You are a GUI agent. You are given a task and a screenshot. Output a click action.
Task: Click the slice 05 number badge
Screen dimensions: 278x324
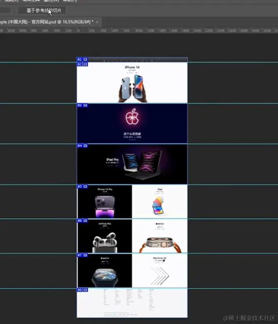[80, 187]
